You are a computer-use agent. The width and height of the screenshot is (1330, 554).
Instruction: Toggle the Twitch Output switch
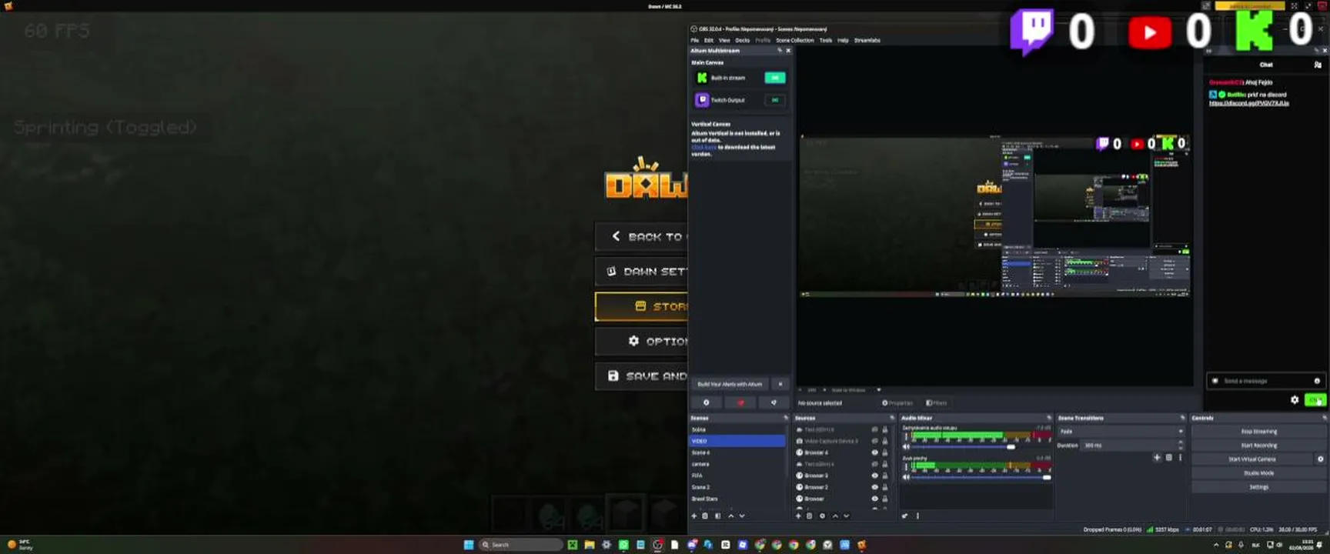[775, 100]
